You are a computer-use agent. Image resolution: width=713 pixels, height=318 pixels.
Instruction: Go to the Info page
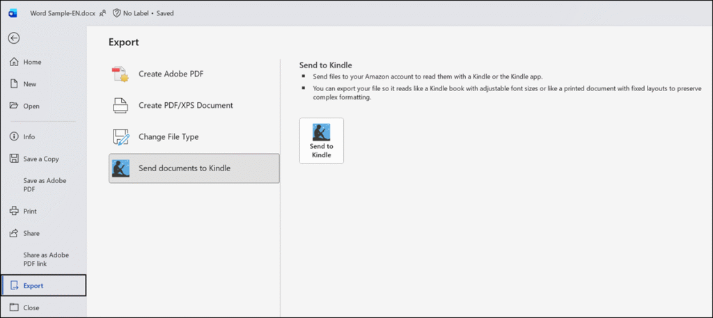tap(43, 136)
